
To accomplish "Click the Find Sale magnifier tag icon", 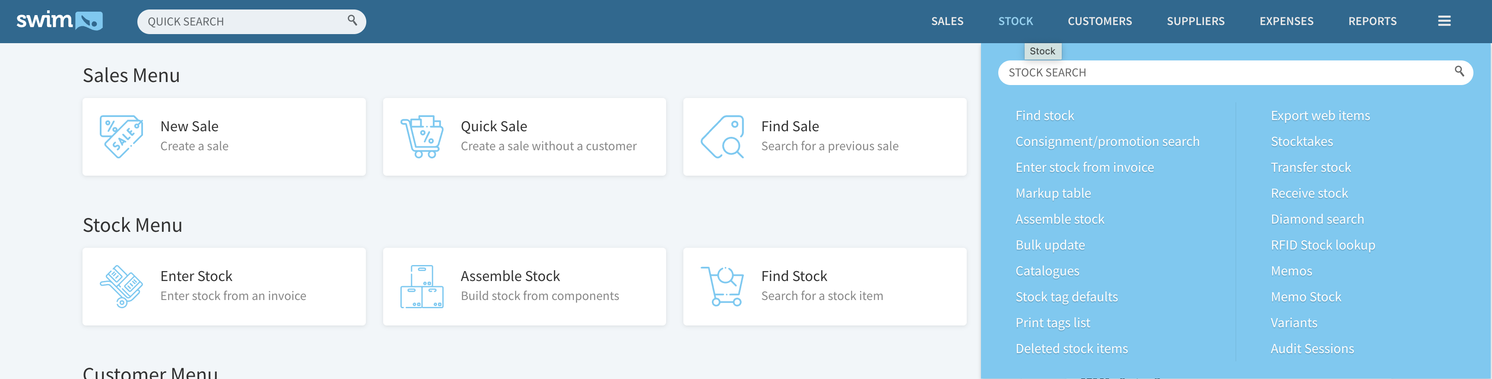I will [722, 136].
